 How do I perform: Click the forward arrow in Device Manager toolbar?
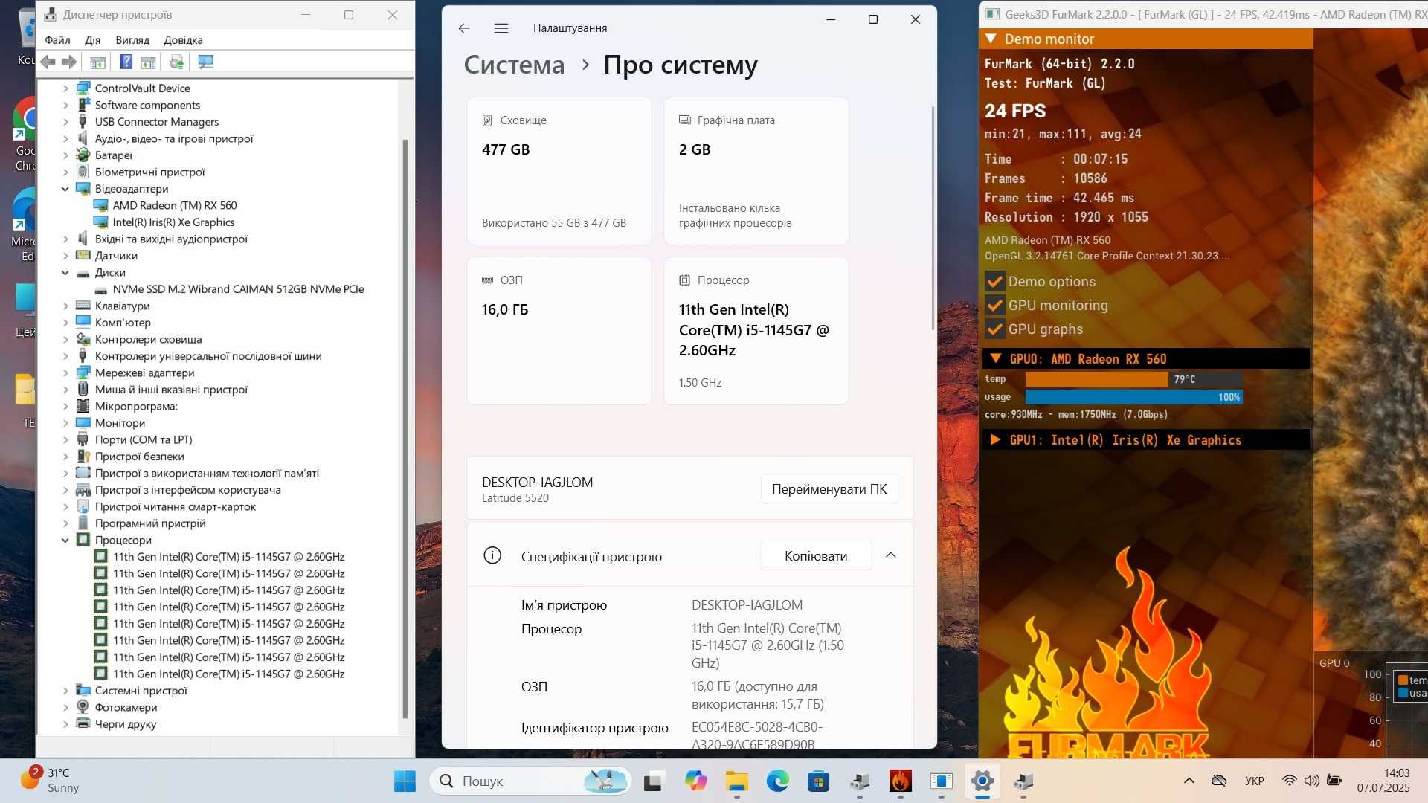point(69,62)
